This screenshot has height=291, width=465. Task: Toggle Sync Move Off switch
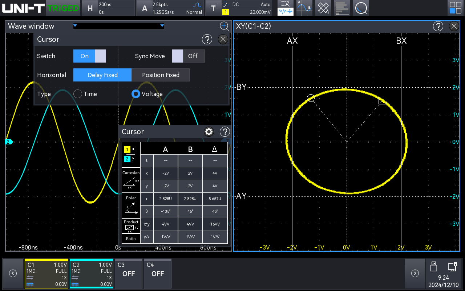click(188, 56)
